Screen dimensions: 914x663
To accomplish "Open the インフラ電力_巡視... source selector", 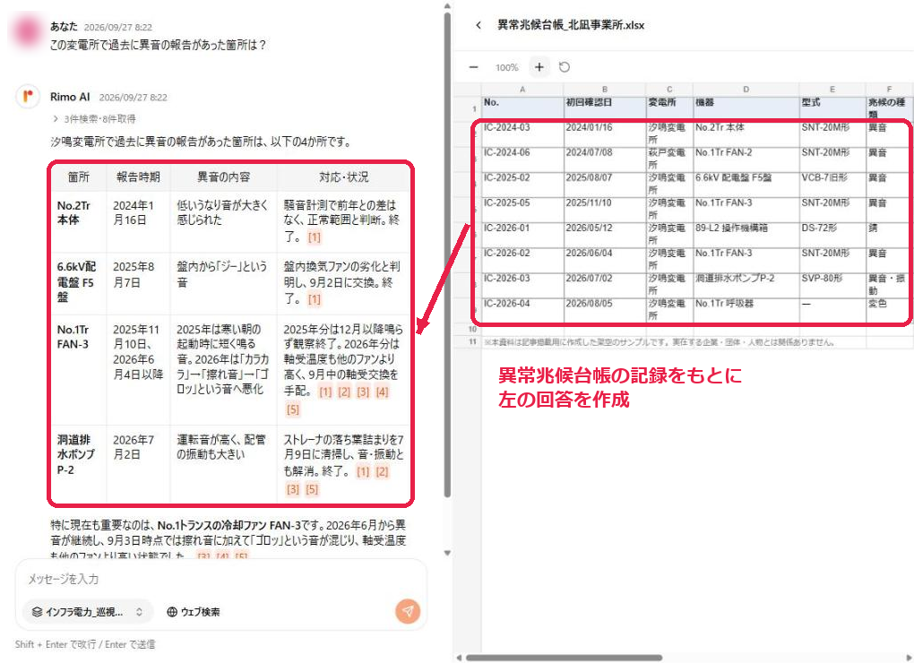I will click(x=88, y=612).
